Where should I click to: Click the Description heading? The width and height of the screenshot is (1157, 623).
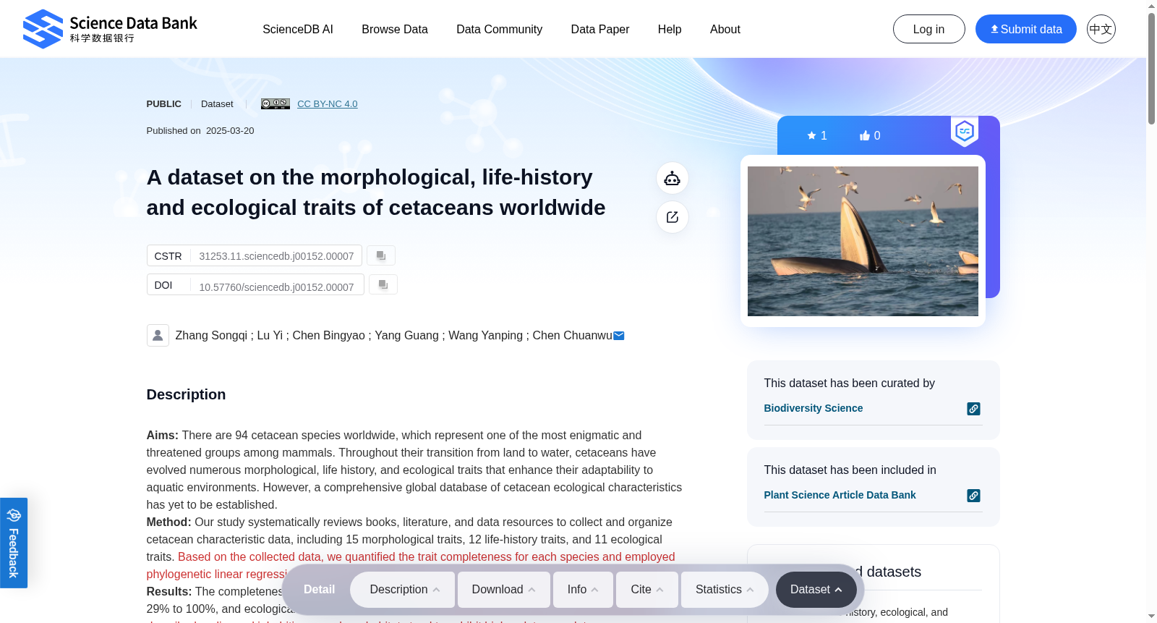coord(187,394)
